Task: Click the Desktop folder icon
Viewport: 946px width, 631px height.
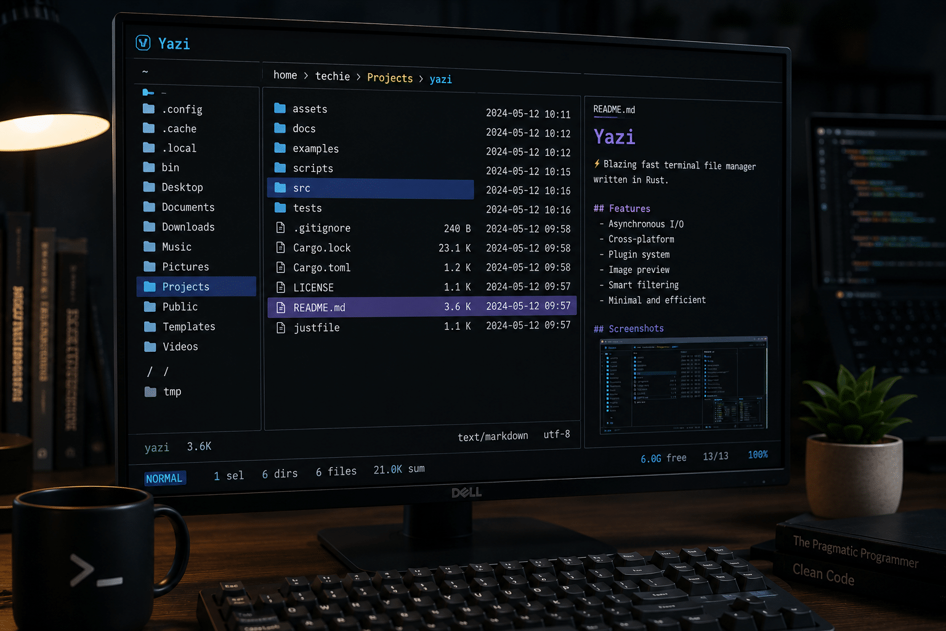Action: pyautogui.click(x=149, y=187)
